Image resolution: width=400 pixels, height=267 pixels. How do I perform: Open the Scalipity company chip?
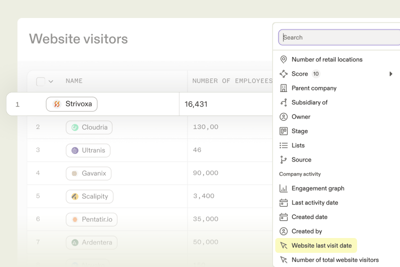point(89,196)
